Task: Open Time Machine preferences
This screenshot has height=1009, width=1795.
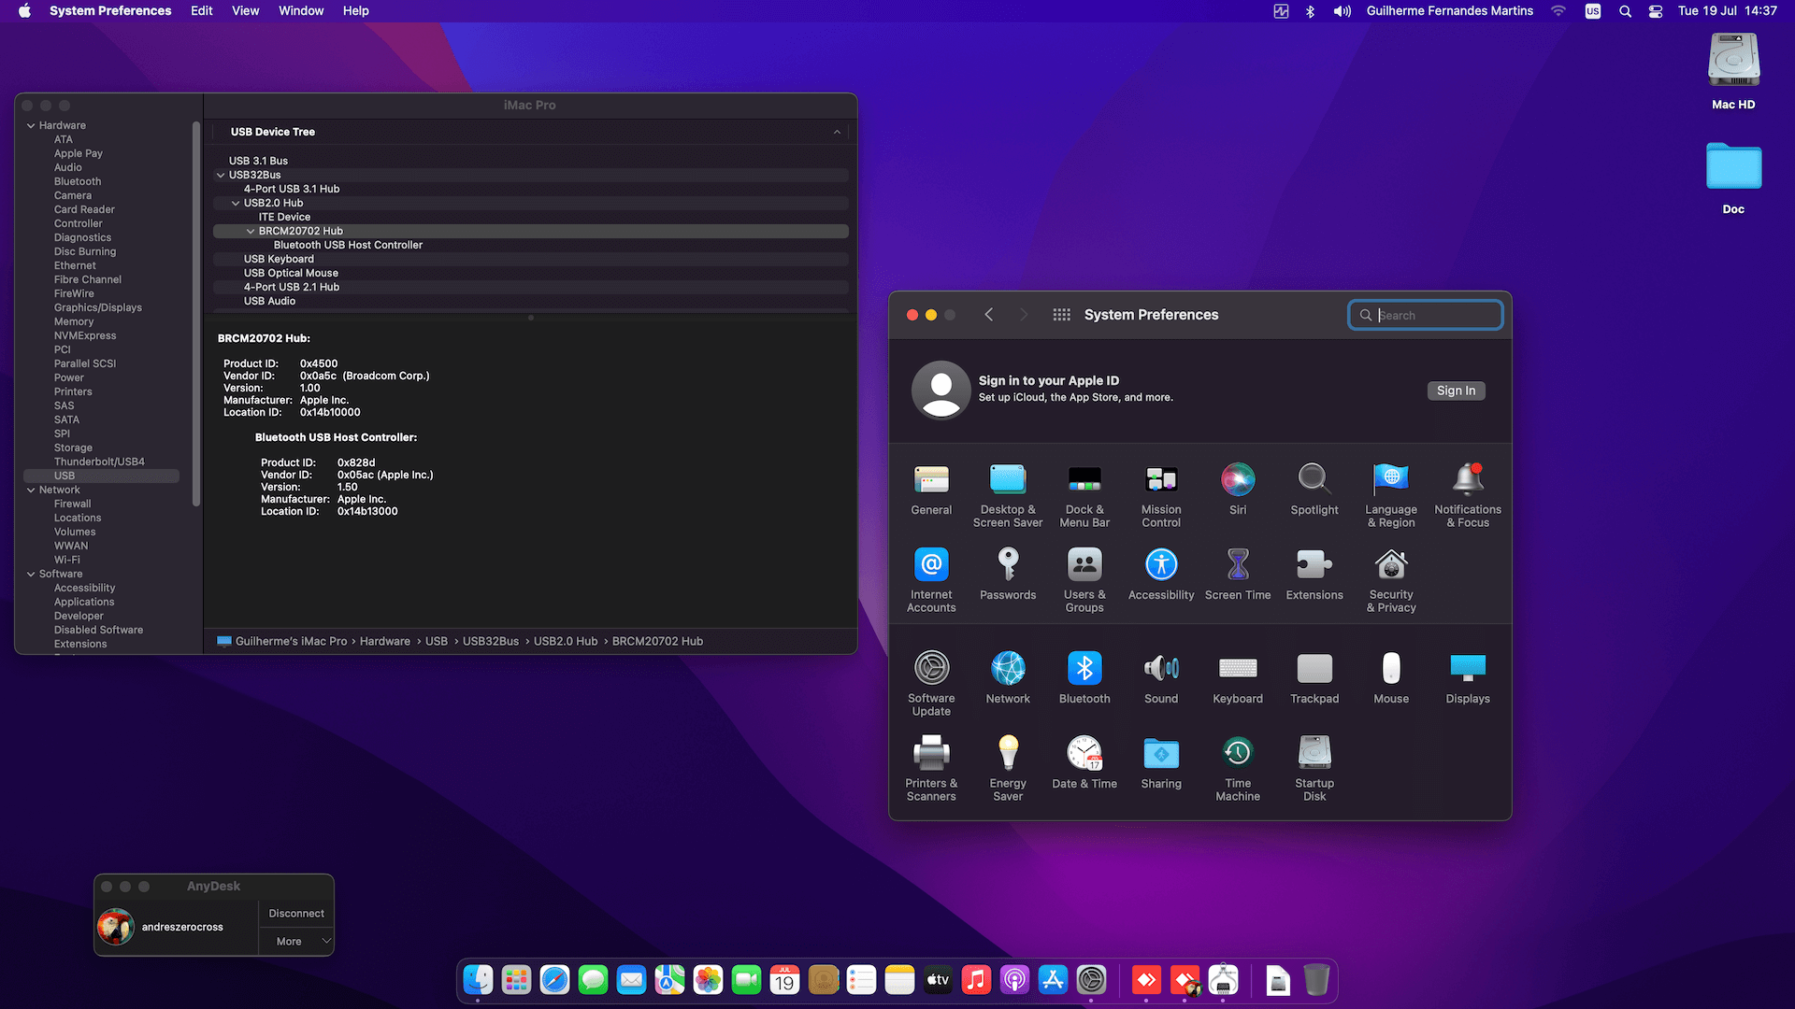Action: tap(1238, 769)
